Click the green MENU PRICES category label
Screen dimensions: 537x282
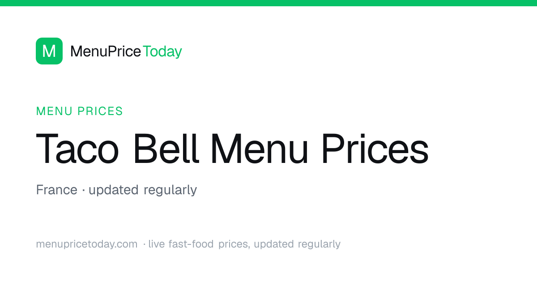point(79,111)
